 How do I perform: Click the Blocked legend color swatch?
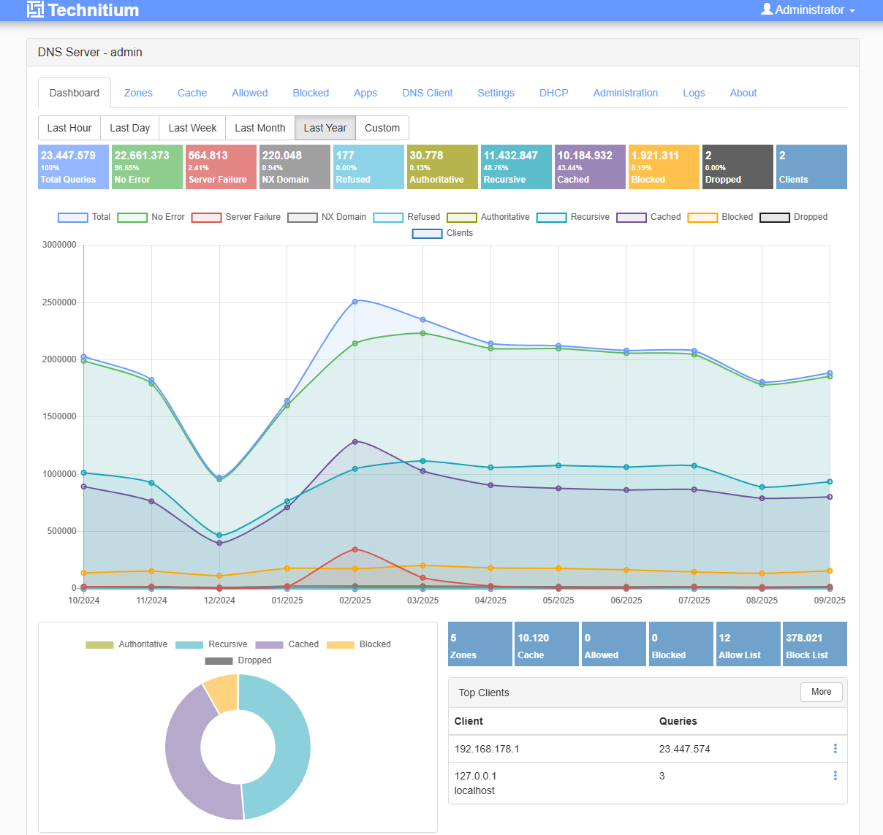[702, 217]
